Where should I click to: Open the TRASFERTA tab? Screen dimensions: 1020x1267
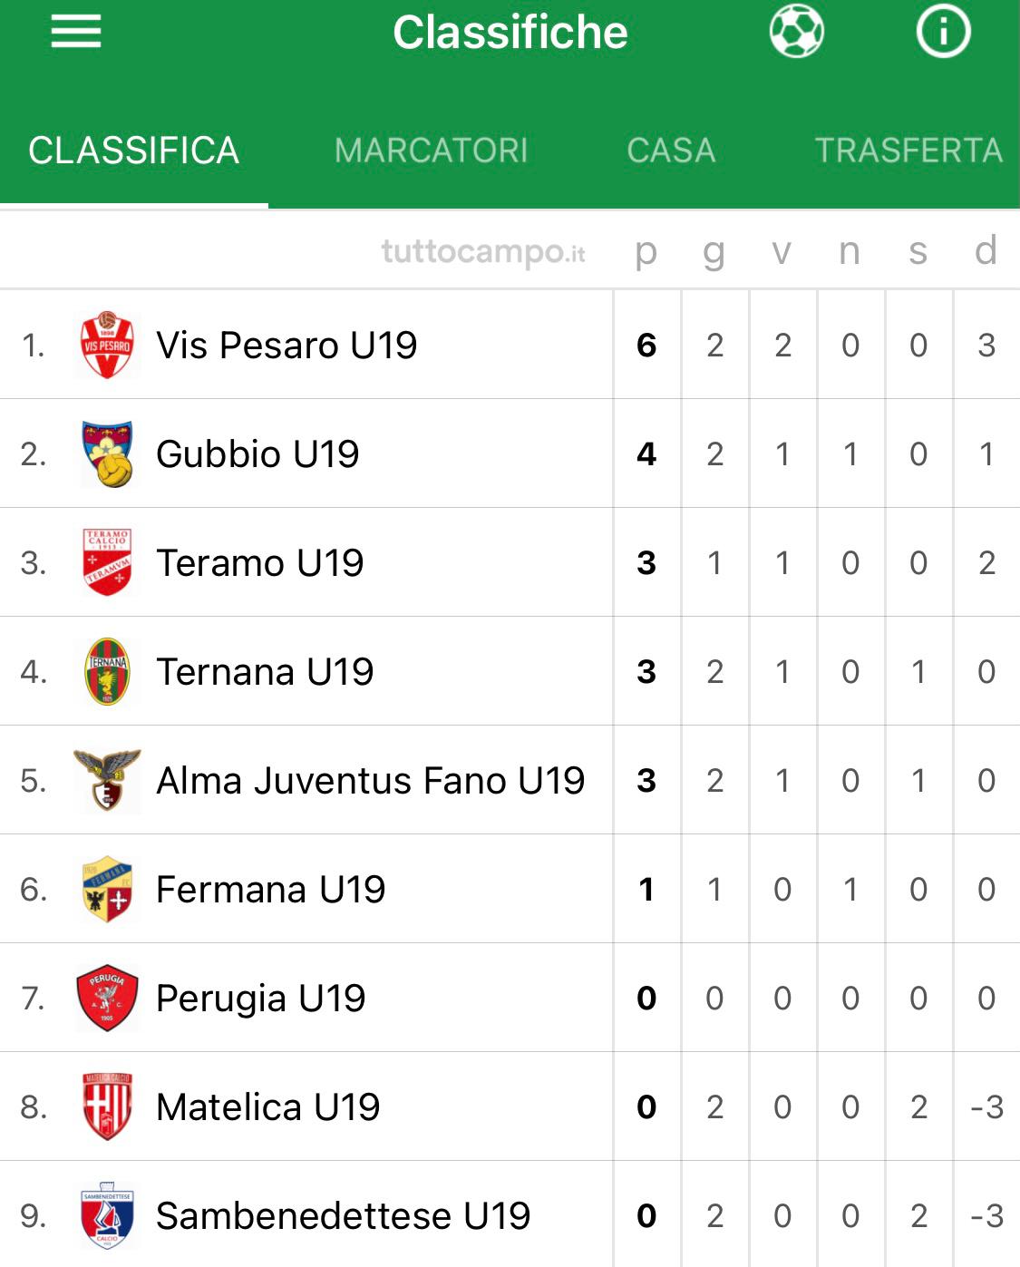tap(908, 151)
